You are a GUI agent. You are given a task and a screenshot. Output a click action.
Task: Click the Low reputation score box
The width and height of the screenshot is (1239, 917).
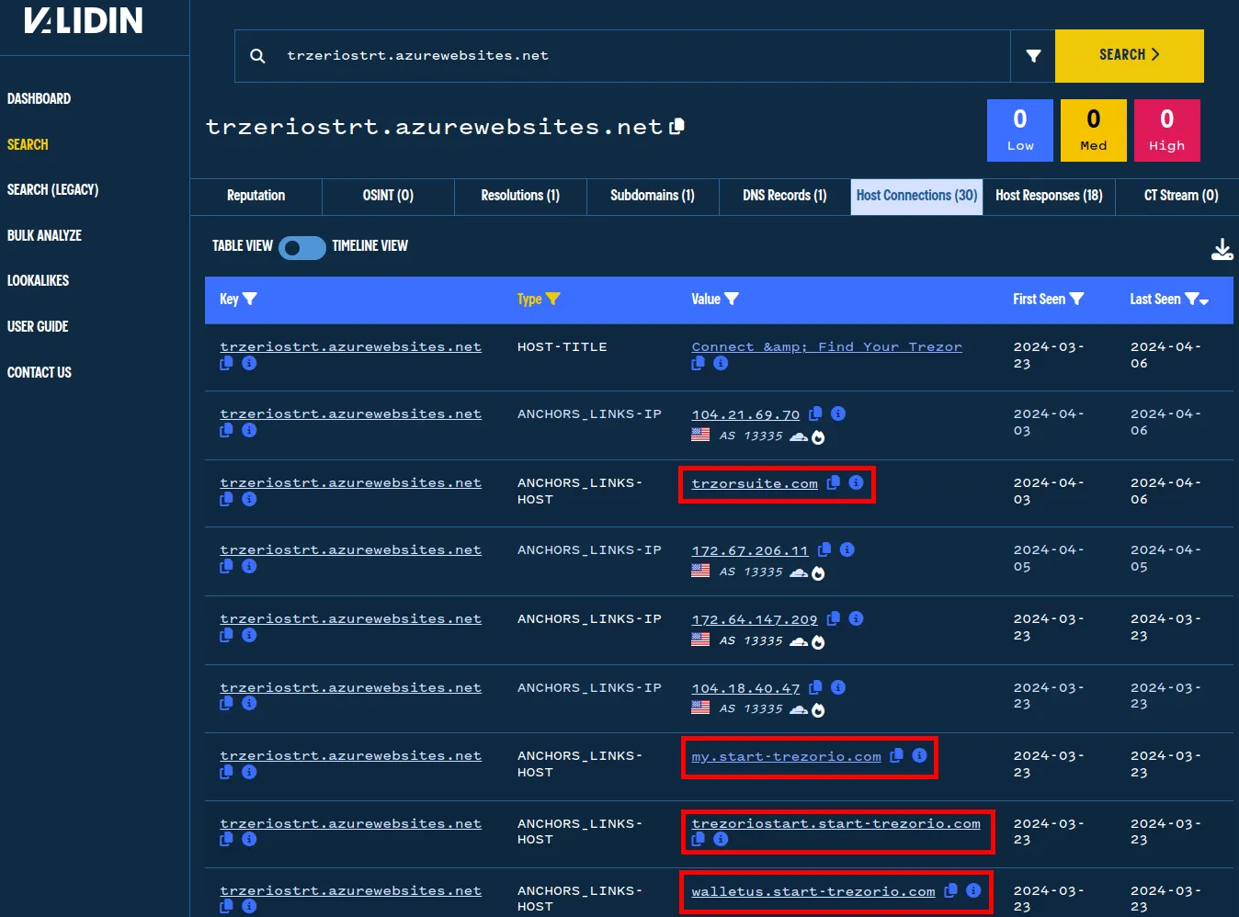pyautogui.click(x=1020, y=130)
